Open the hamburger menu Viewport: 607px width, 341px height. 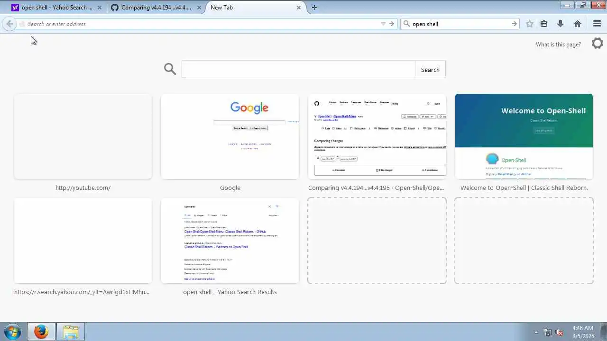(597, 24)
